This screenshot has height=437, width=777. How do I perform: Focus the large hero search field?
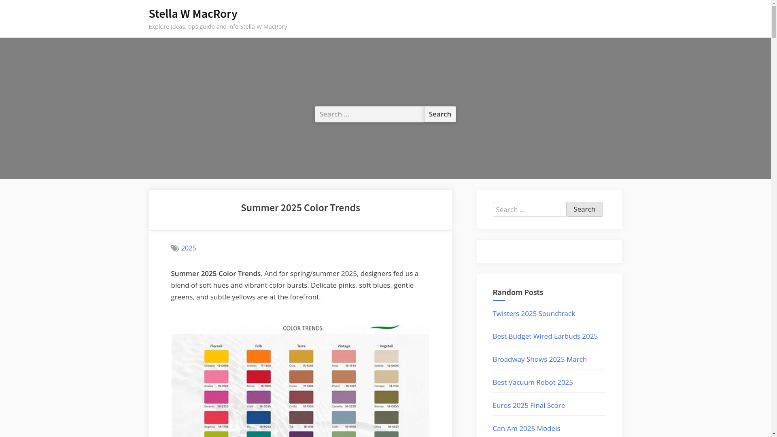[369, 114]
